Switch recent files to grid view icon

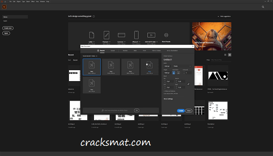[x=230, y=55]
